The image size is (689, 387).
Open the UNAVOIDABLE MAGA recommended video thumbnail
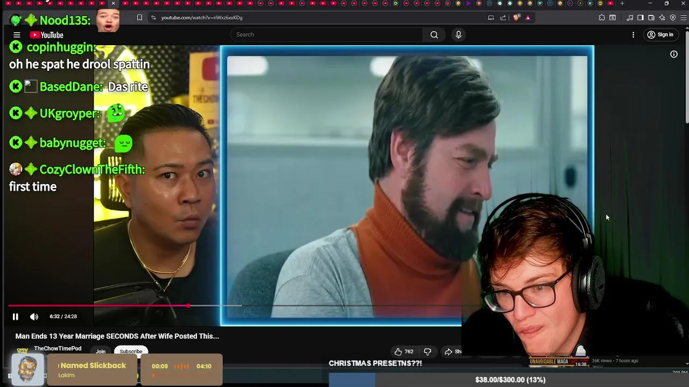[558, 361]
